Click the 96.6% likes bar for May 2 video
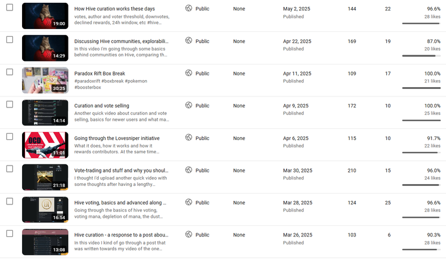446x259 pixels. point(421,23)
